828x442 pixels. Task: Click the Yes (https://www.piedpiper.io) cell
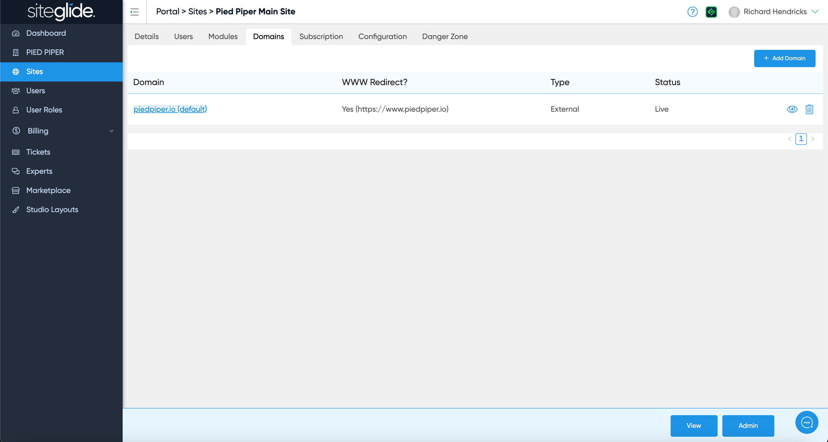[x=395, y=109]
